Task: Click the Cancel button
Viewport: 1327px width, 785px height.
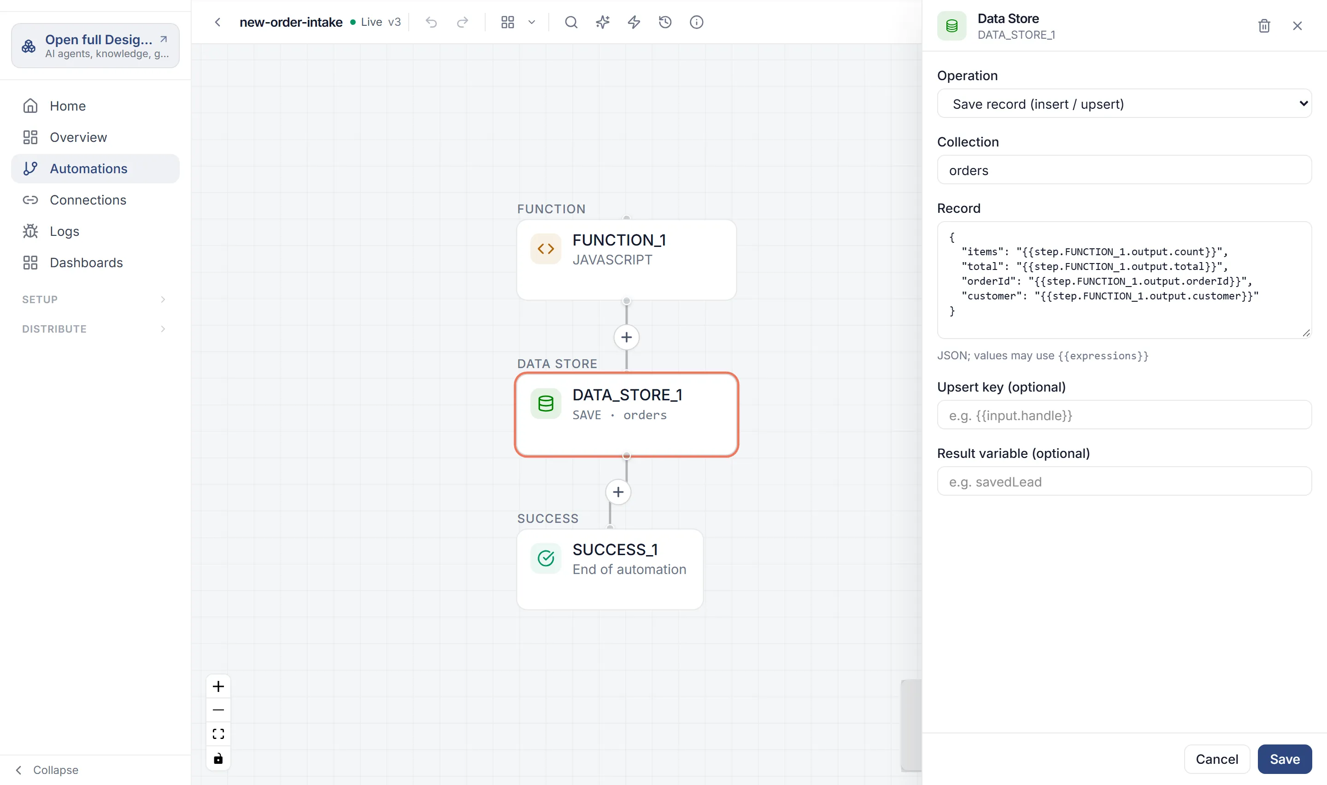Action: [1216, 759]
